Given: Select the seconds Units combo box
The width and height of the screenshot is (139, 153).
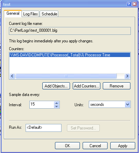Looking at the screenshot, I should pyautogui.click(x=110, y=105).
